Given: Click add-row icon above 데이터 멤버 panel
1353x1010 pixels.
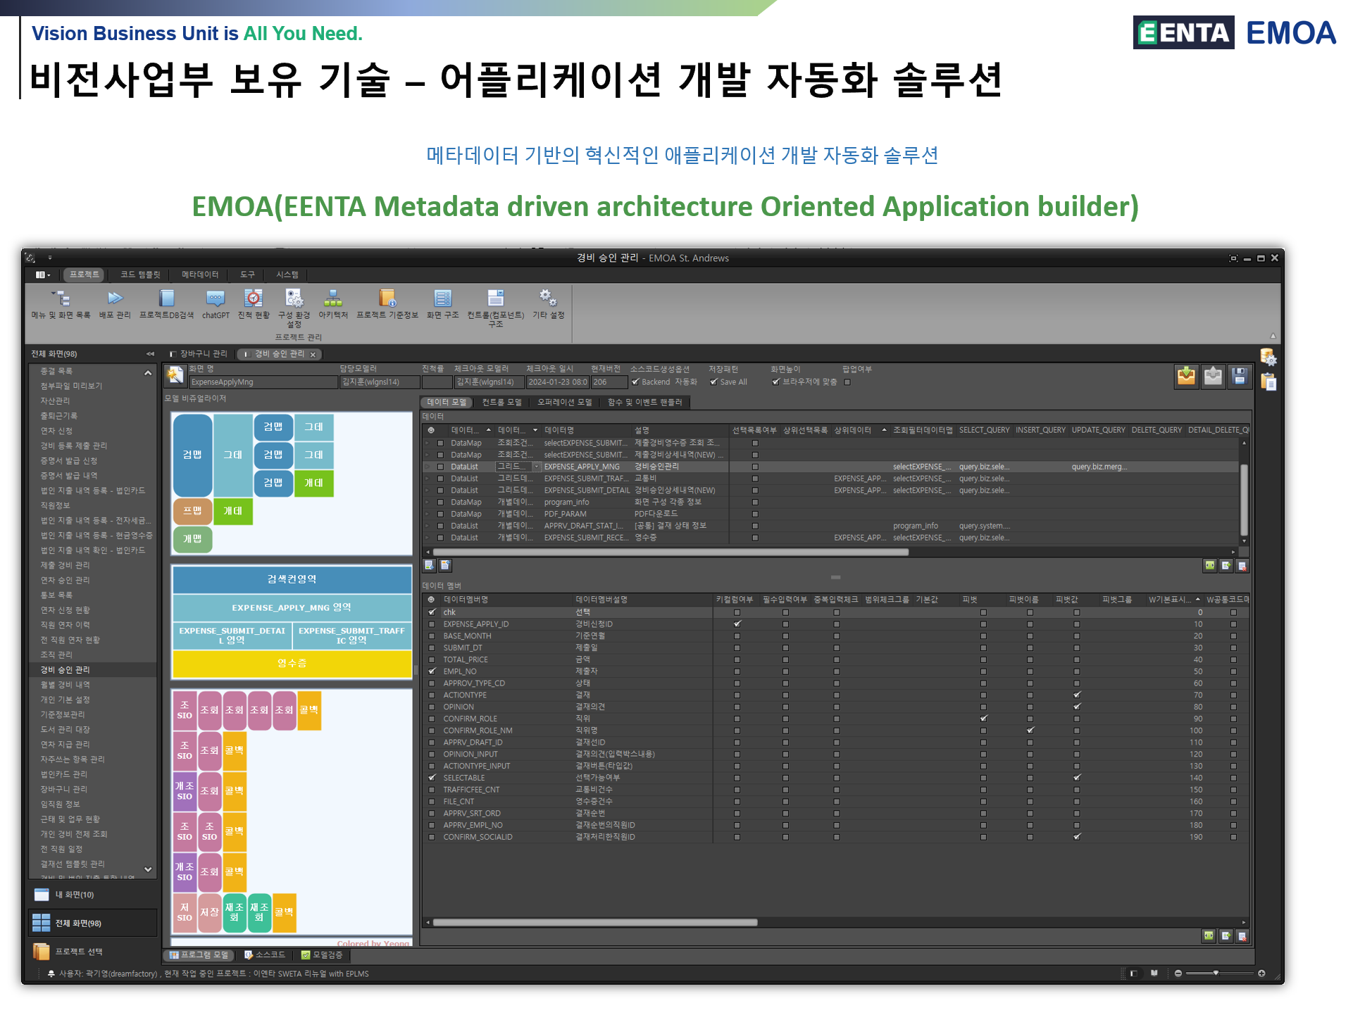Looking at the screenshot, I should pyautogui.click(x=1226, y=565).
